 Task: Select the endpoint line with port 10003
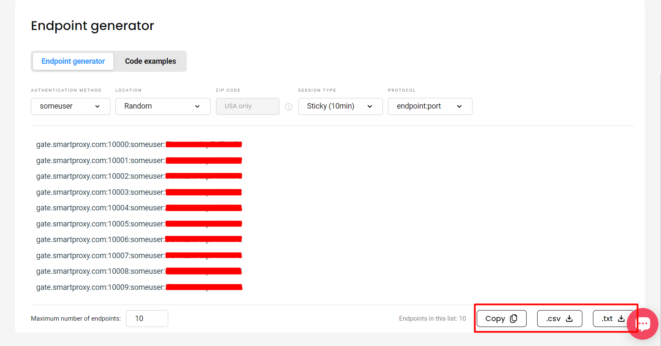tap(139, 192)
